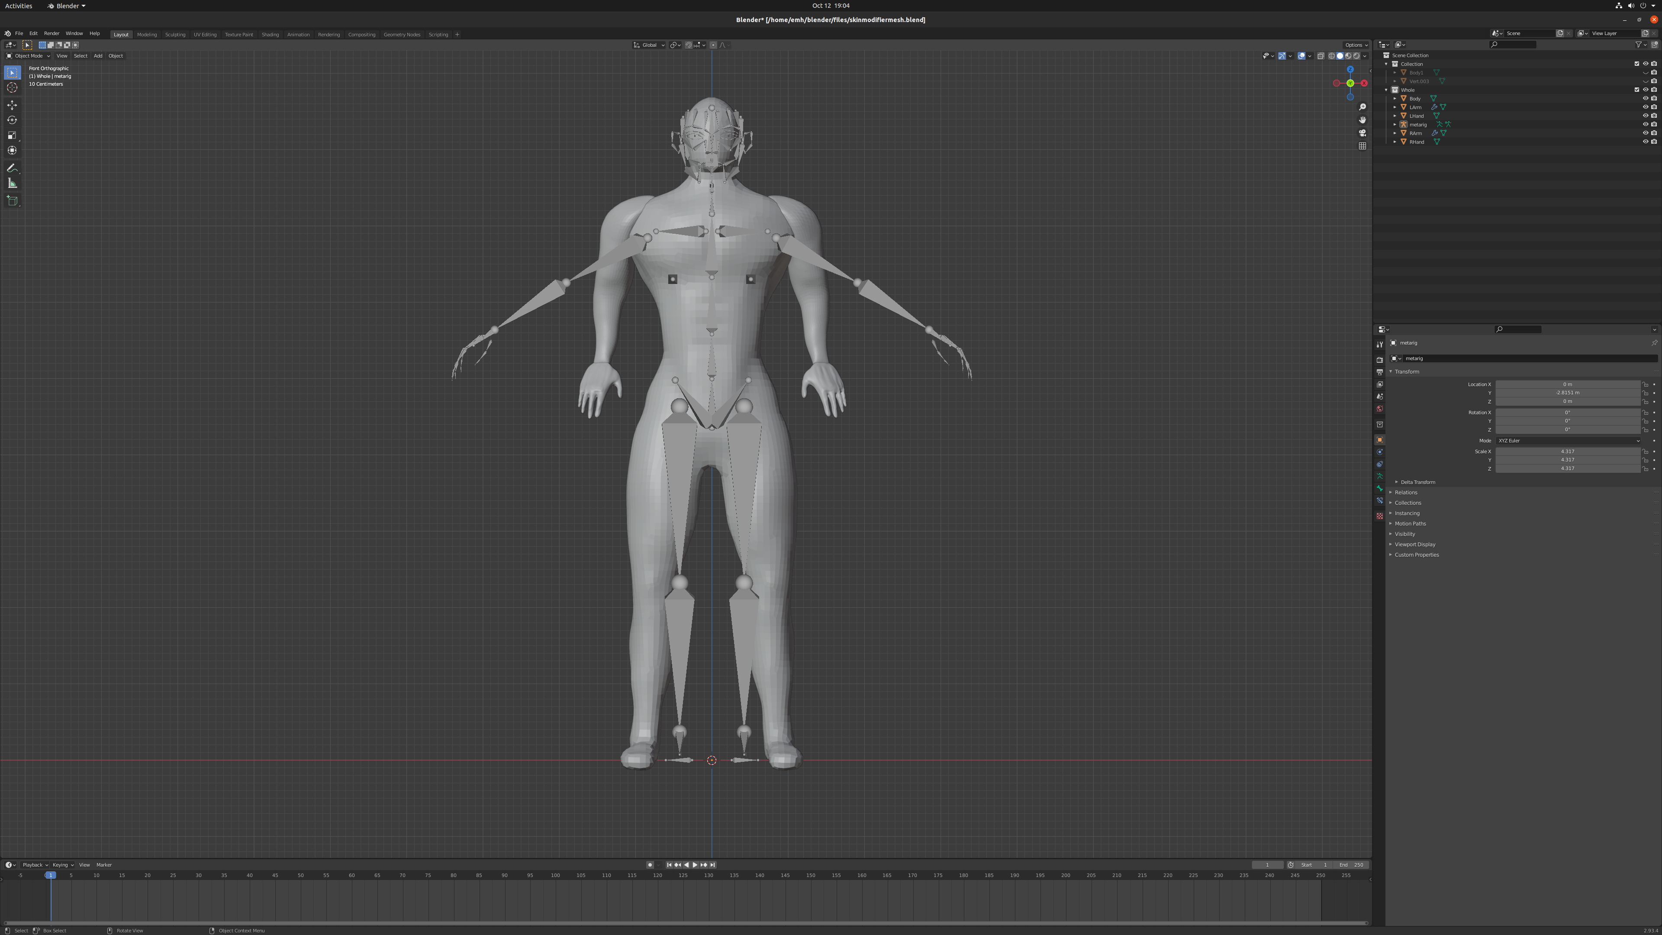Expand the Viewport Display panel

[x=1414, y=545]
